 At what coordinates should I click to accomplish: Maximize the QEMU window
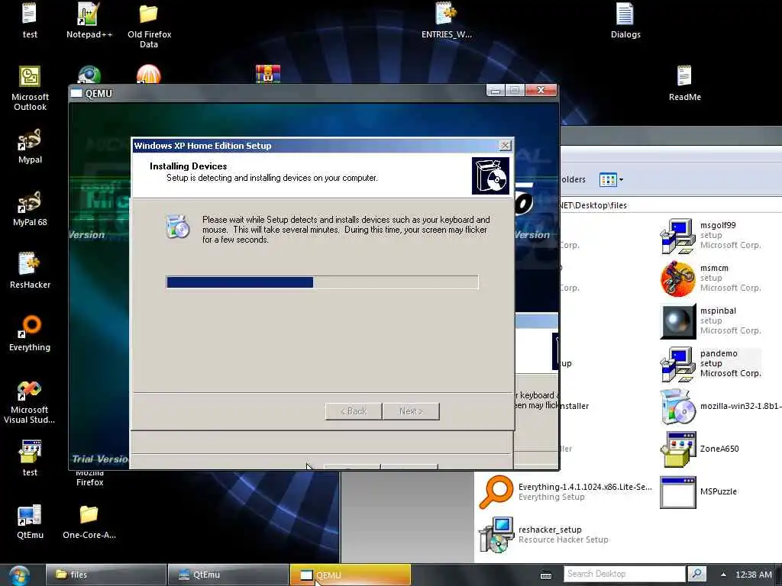click(x=514, y=90)
